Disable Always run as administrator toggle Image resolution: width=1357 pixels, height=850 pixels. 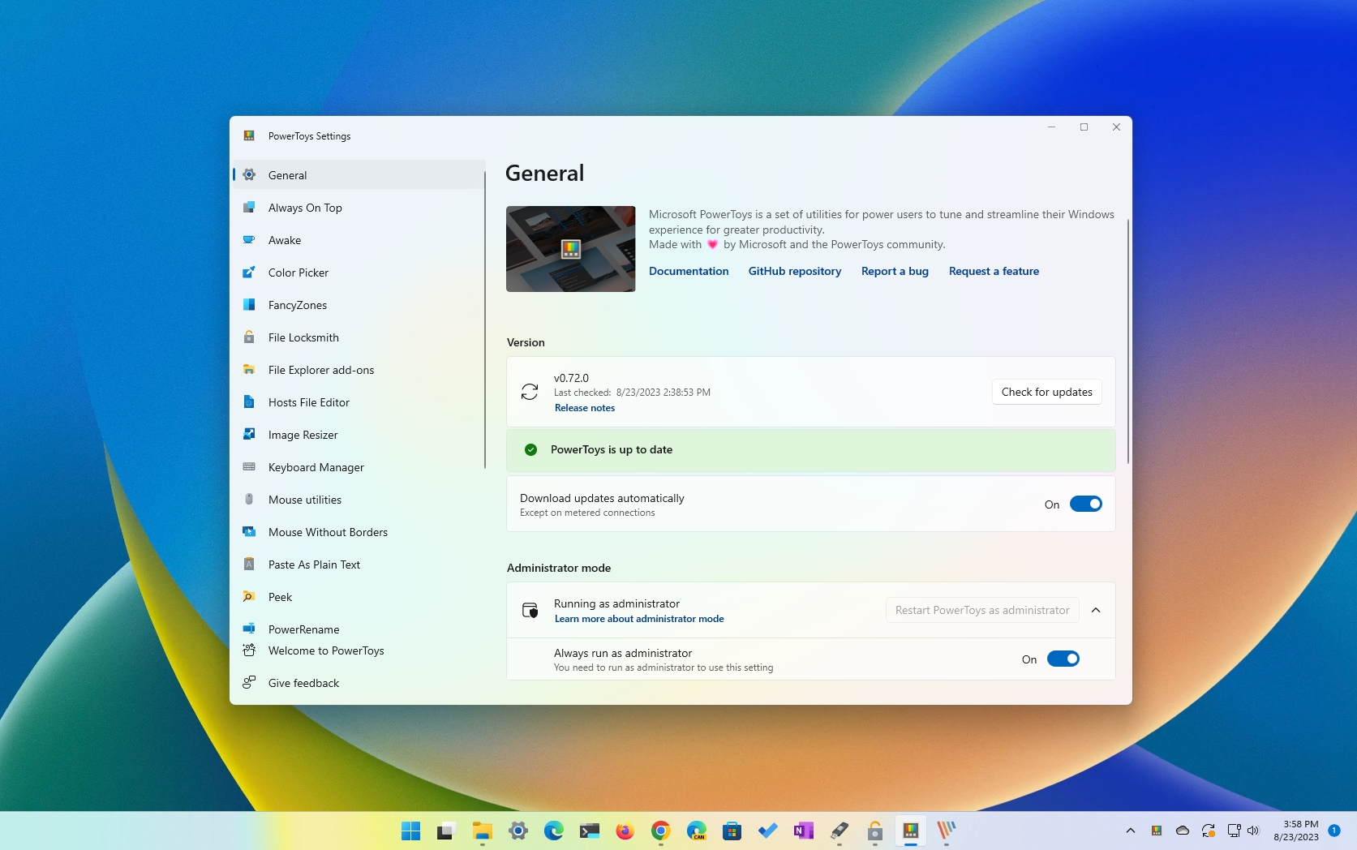click(1063, 659)
